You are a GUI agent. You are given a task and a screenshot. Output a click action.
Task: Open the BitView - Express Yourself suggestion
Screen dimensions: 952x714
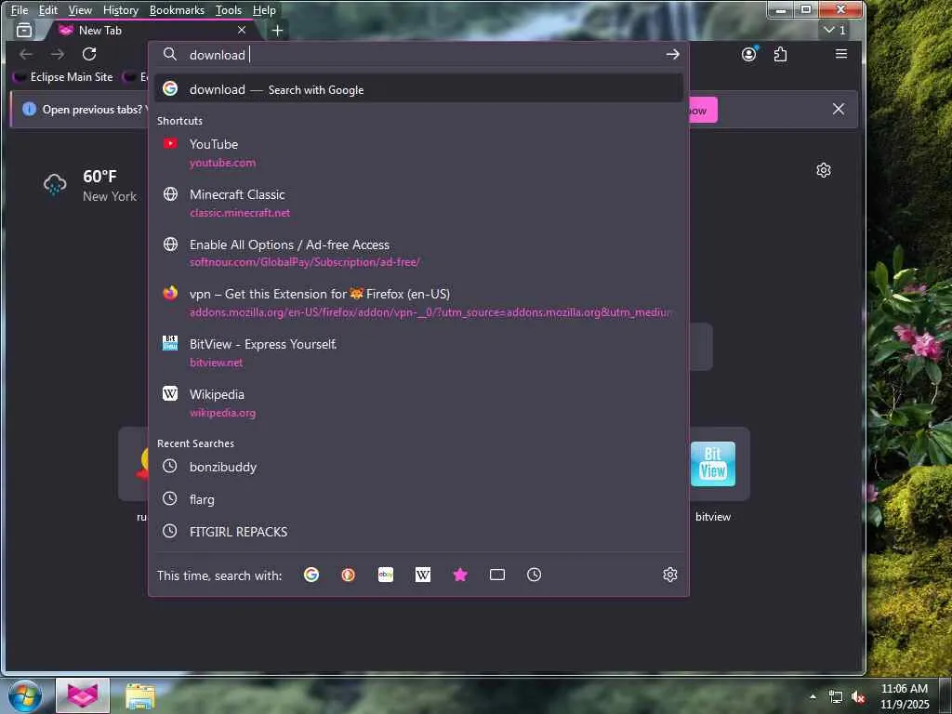(418, 352)
